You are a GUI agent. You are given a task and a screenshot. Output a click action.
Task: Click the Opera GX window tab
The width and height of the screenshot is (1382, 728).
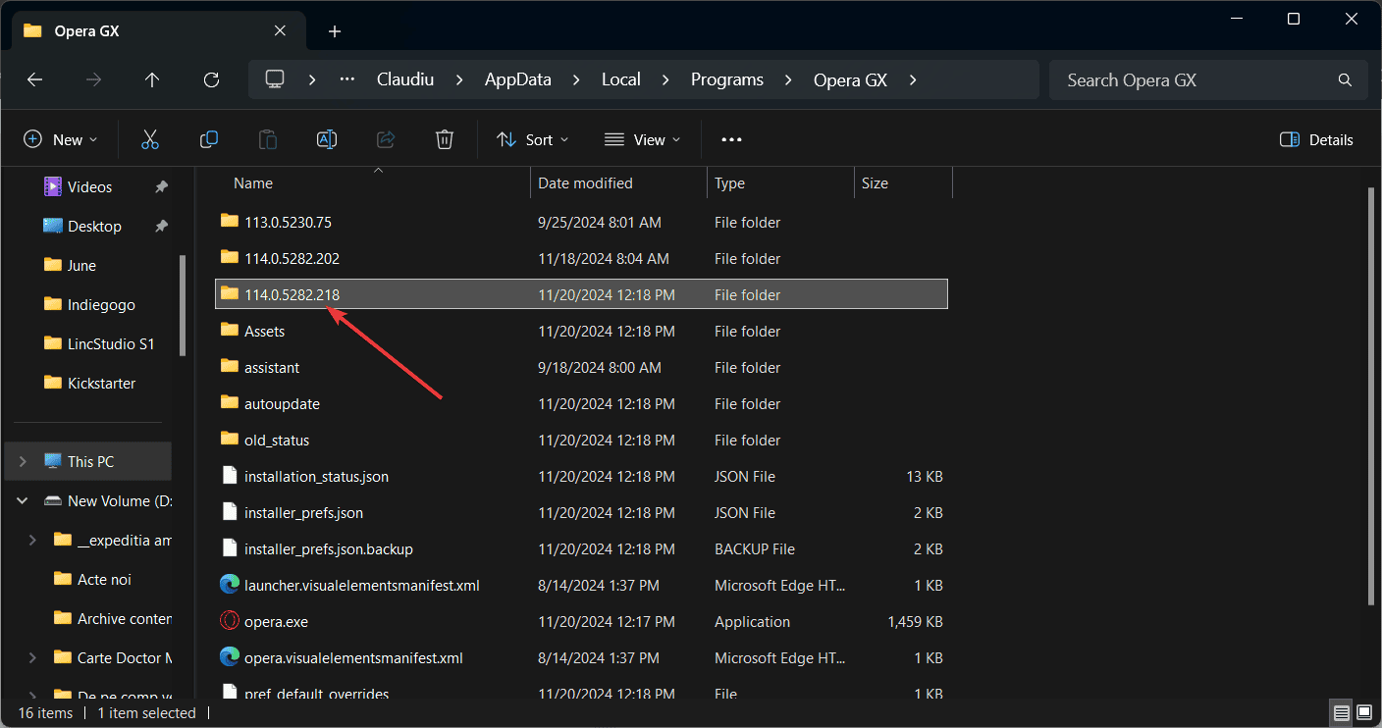(157, 30)
